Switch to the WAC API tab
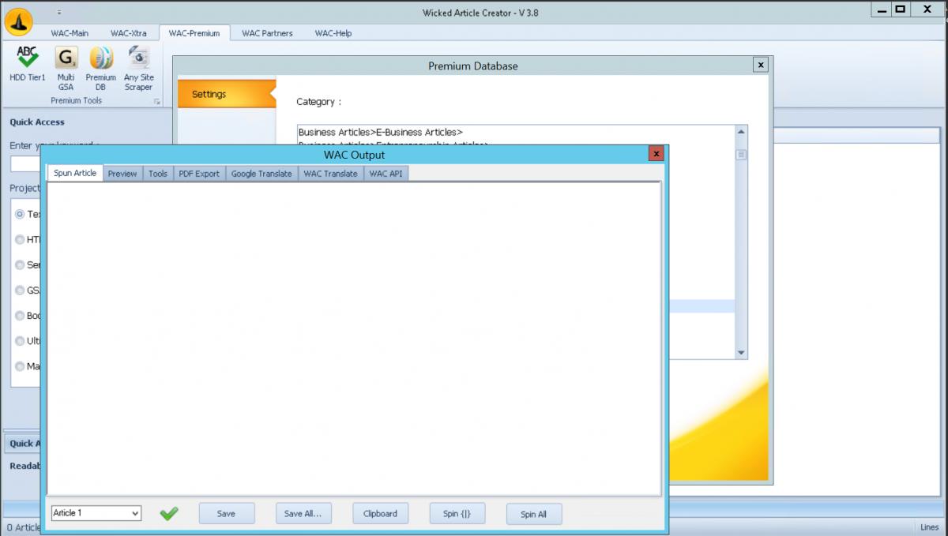948x536 pixels. tap(386, 174)
